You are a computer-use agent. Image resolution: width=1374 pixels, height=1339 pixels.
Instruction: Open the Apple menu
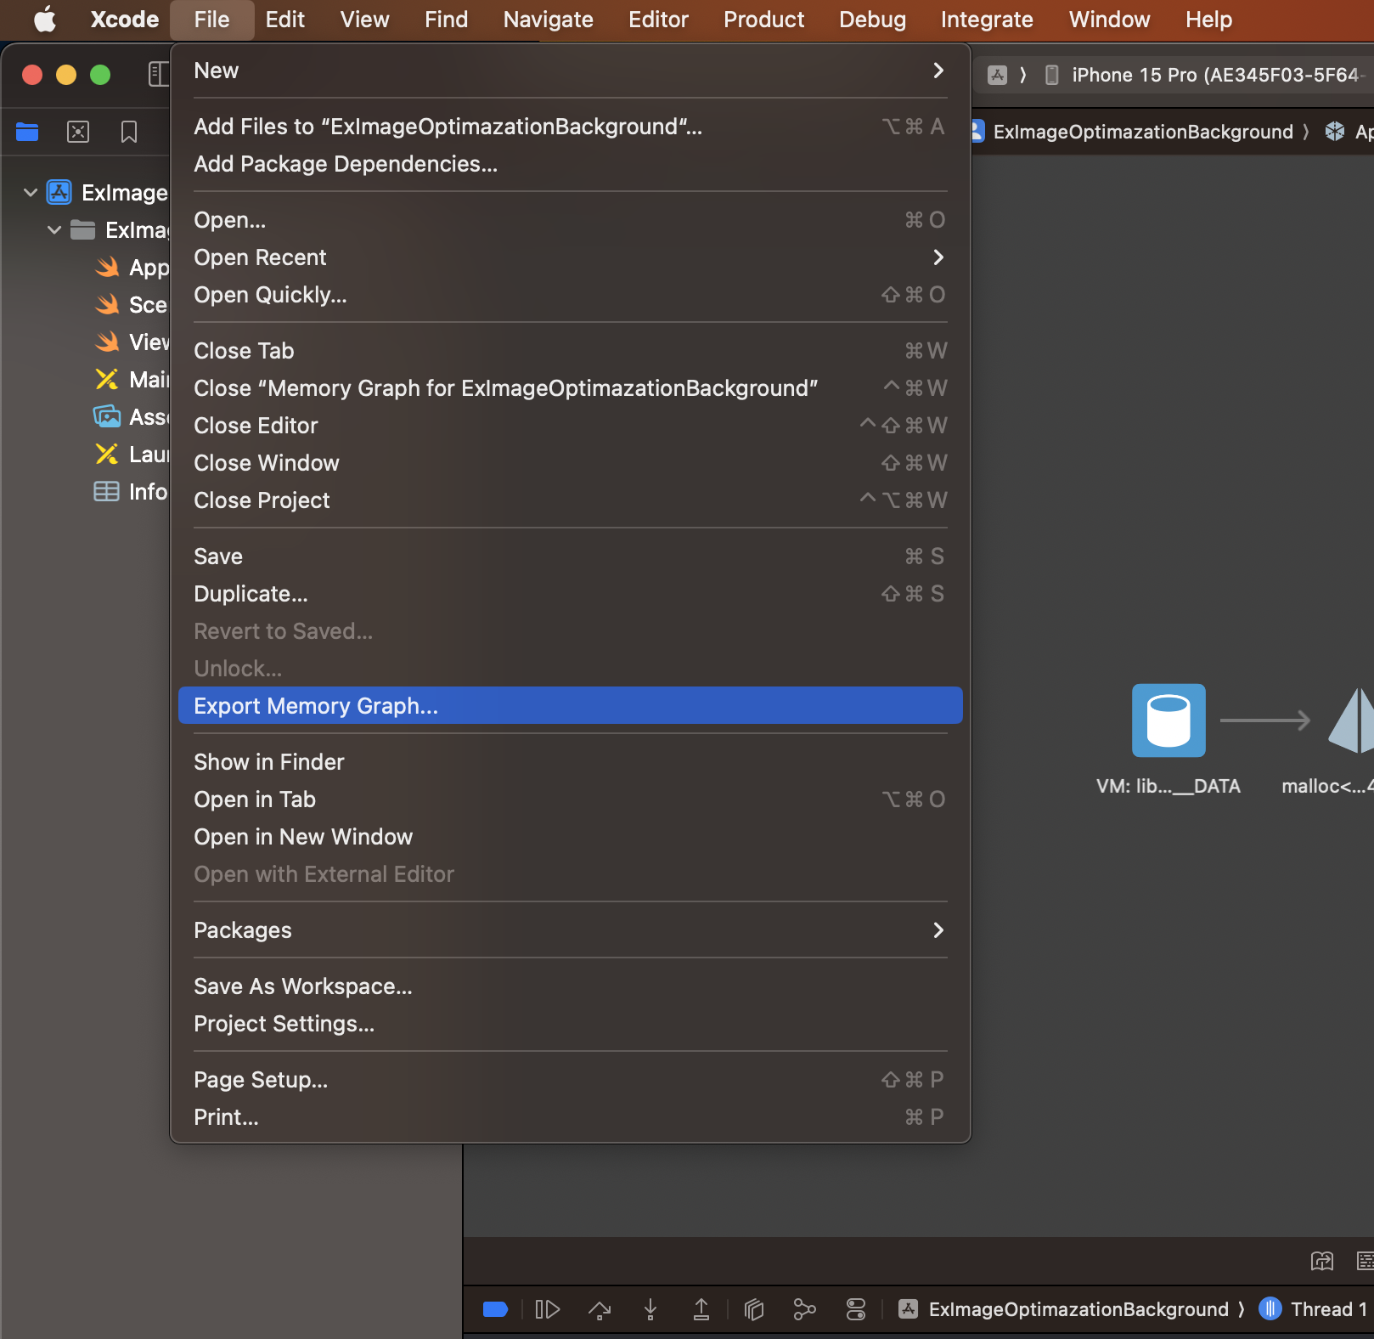point(45,20)
